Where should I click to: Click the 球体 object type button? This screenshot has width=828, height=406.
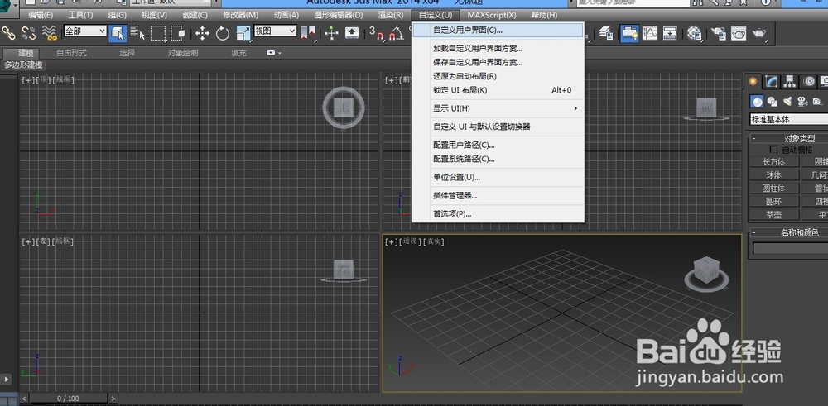[773, 175]
